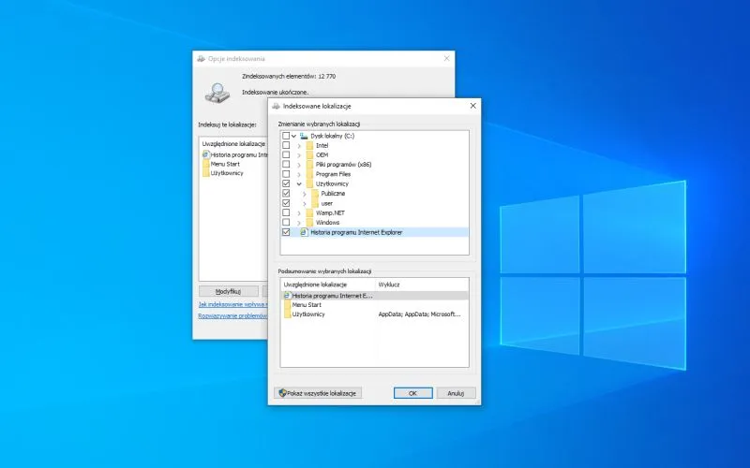Click the Użytkownicy folder icon in summary list
This screenshot has width=750, height=468.
point(287,314)
